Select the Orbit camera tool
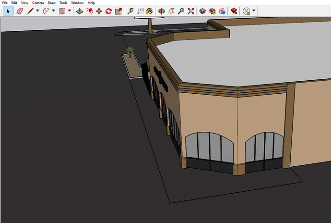 click(x=162, y=11)
